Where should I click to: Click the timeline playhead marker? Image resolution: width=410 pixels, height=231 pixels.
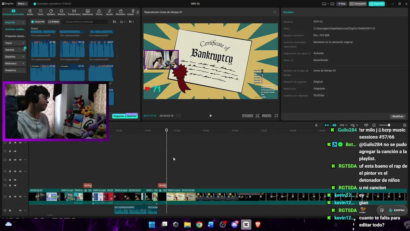pyautogui.click(x=167, y=130)
